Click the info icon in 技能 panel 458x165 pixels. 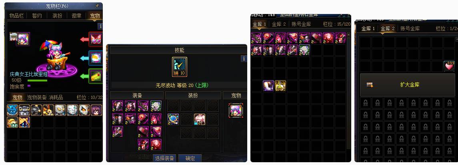244,58
